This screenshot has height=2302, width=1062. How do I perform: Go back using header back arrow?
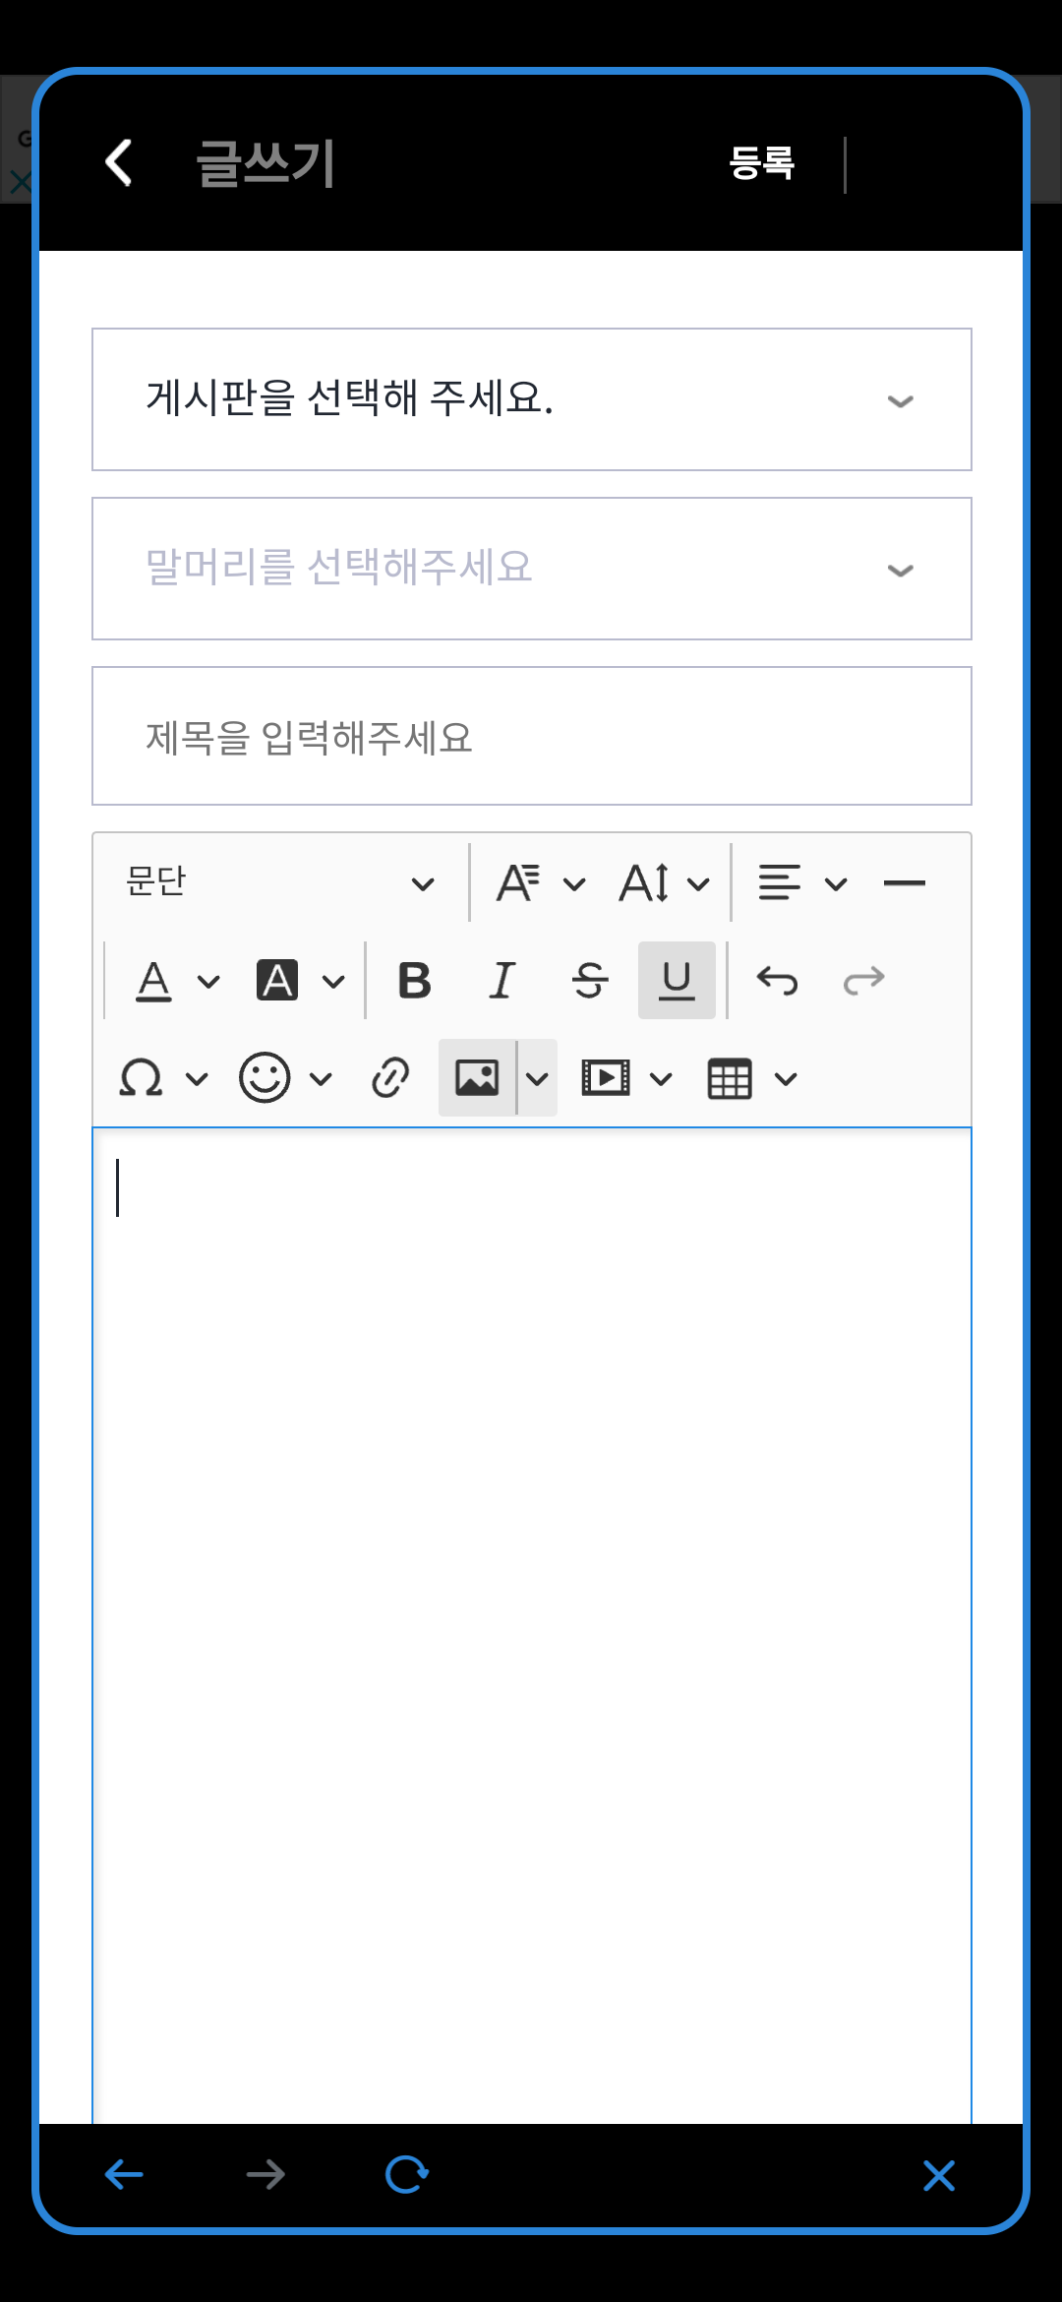coord(119,162)
